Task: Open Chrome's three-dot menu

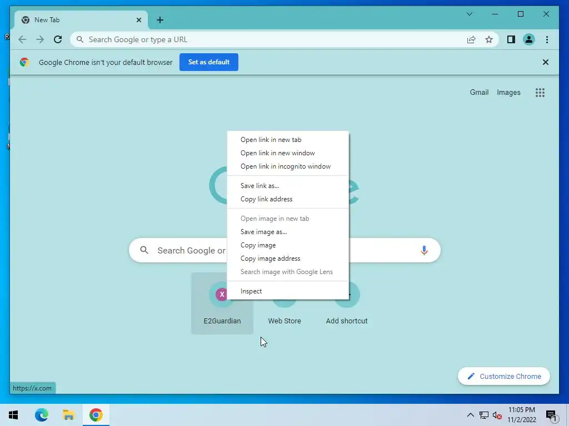Action: (547, 39)
